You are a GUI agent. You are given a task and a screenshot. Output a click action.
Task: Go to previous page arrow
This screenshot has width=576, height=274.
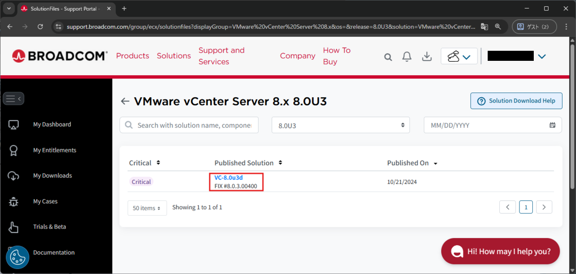507,207
